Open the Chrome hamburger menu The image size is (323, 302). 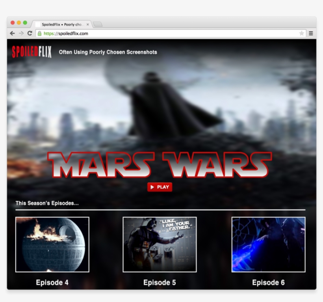point(311,33)
